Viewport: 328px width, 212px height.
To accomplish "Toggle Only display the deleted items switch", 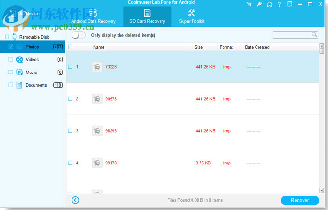I will point(79,35).
